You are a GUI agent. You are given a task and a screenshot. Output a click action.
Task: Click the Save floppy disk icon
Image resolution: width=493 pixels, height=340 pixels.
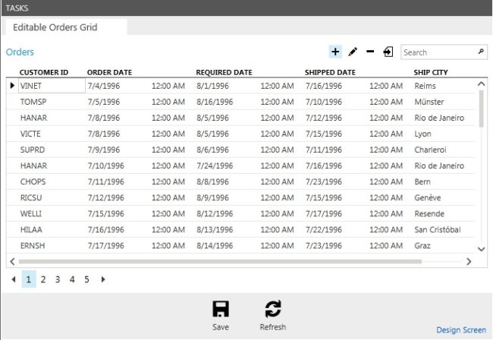221,309
